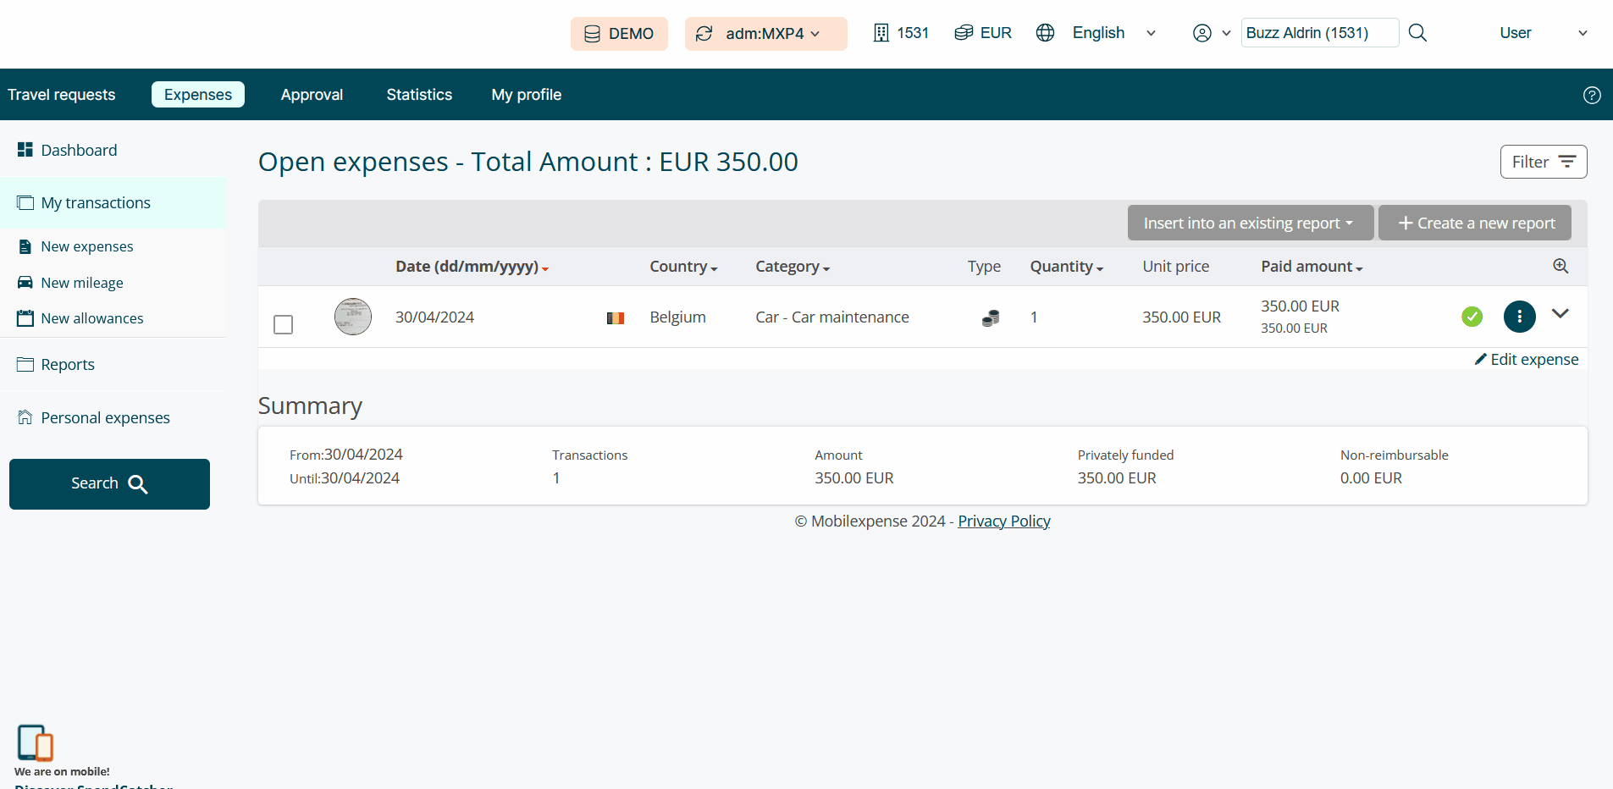
Task: Open the Insert into an existing report dropdown
Action: [1250, 223]
